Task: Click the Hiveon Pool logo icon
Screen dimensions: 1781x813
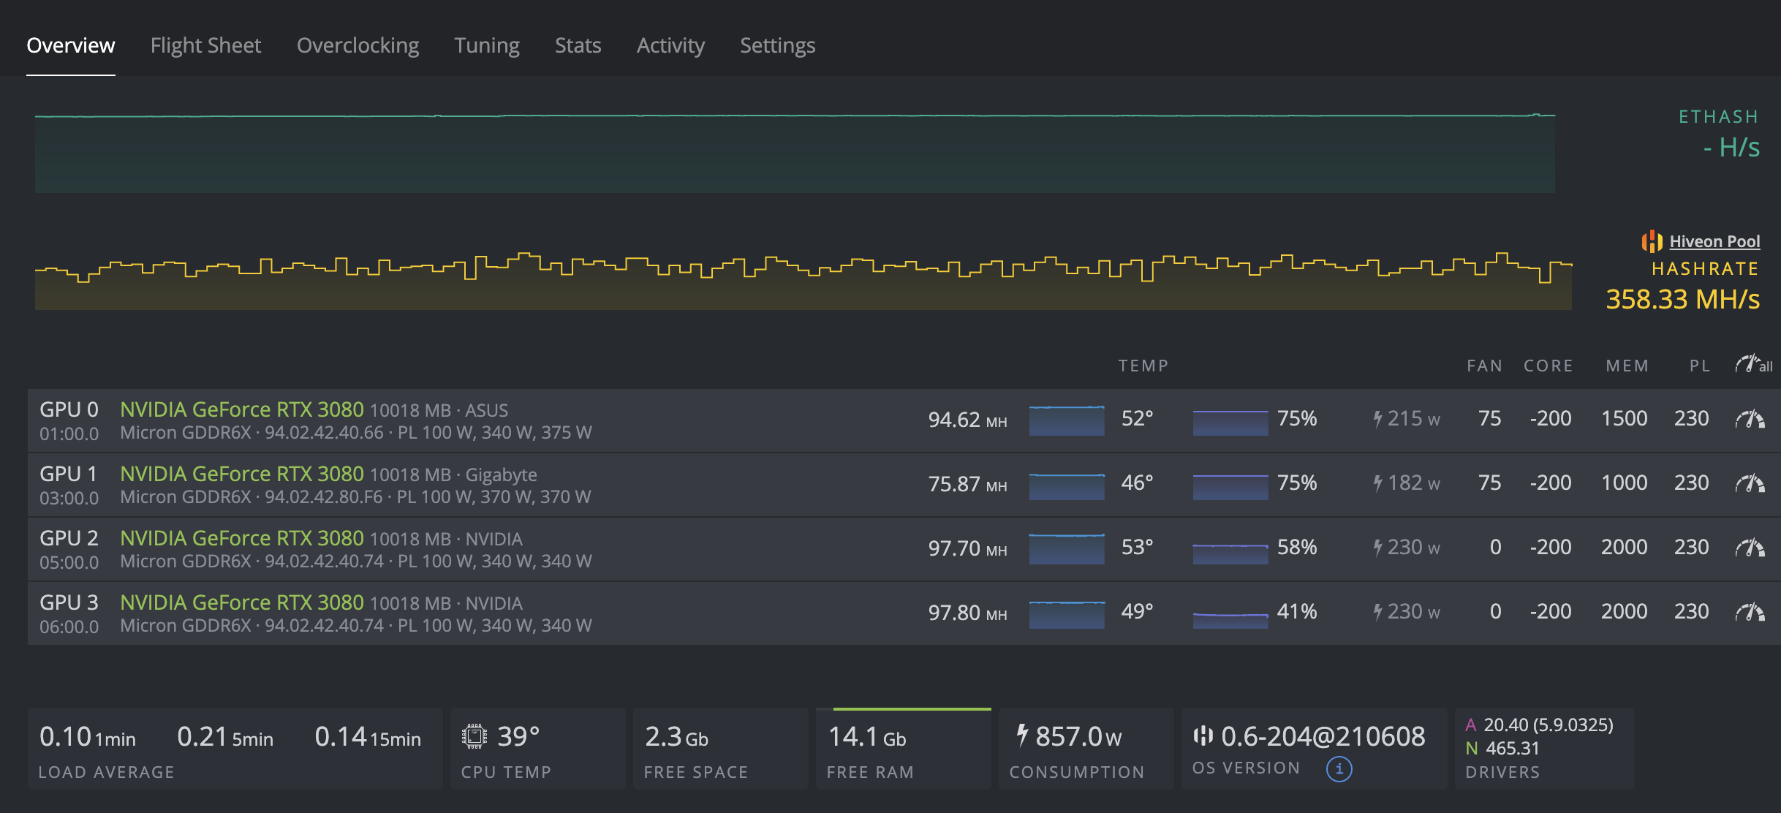Action: tap(1652, 241)
